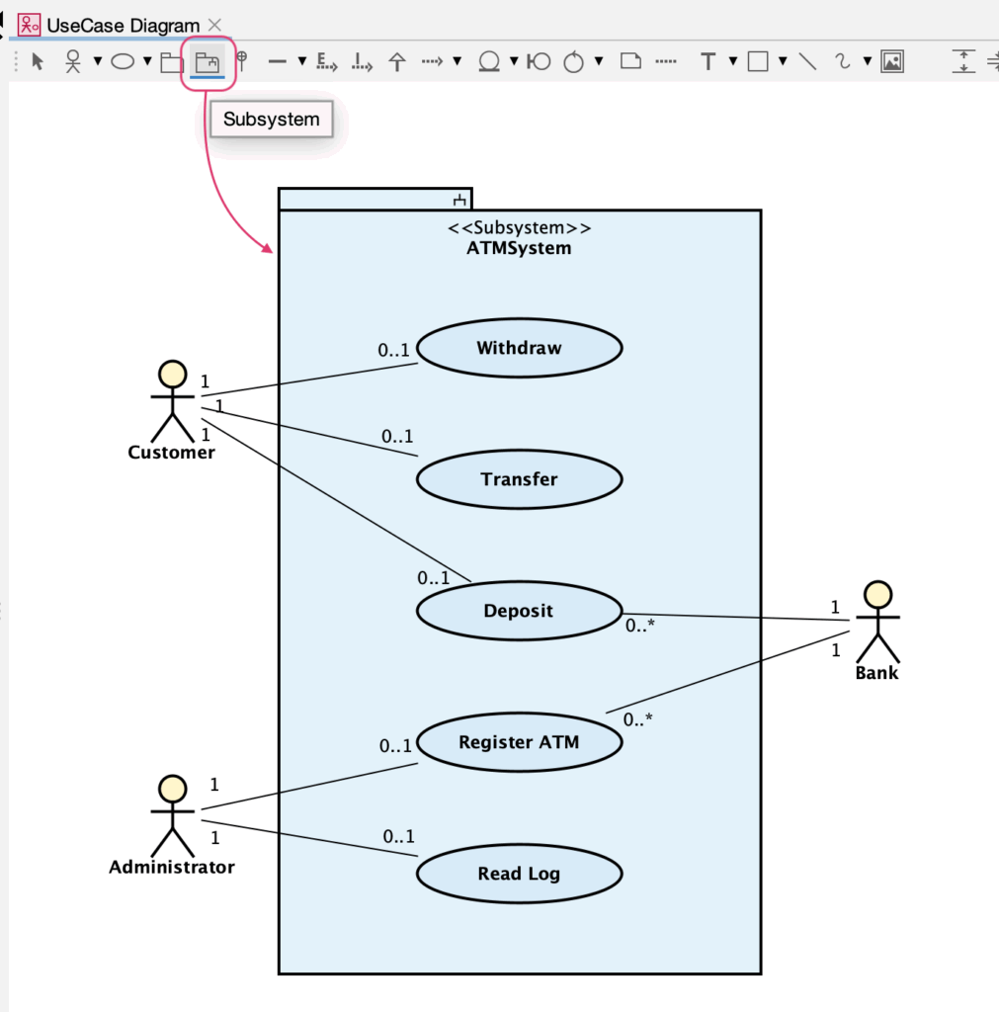This screenshot has height=1012, width=999.
Task: Click the Customer actor in diagram
Action: [x=172, y=405]
